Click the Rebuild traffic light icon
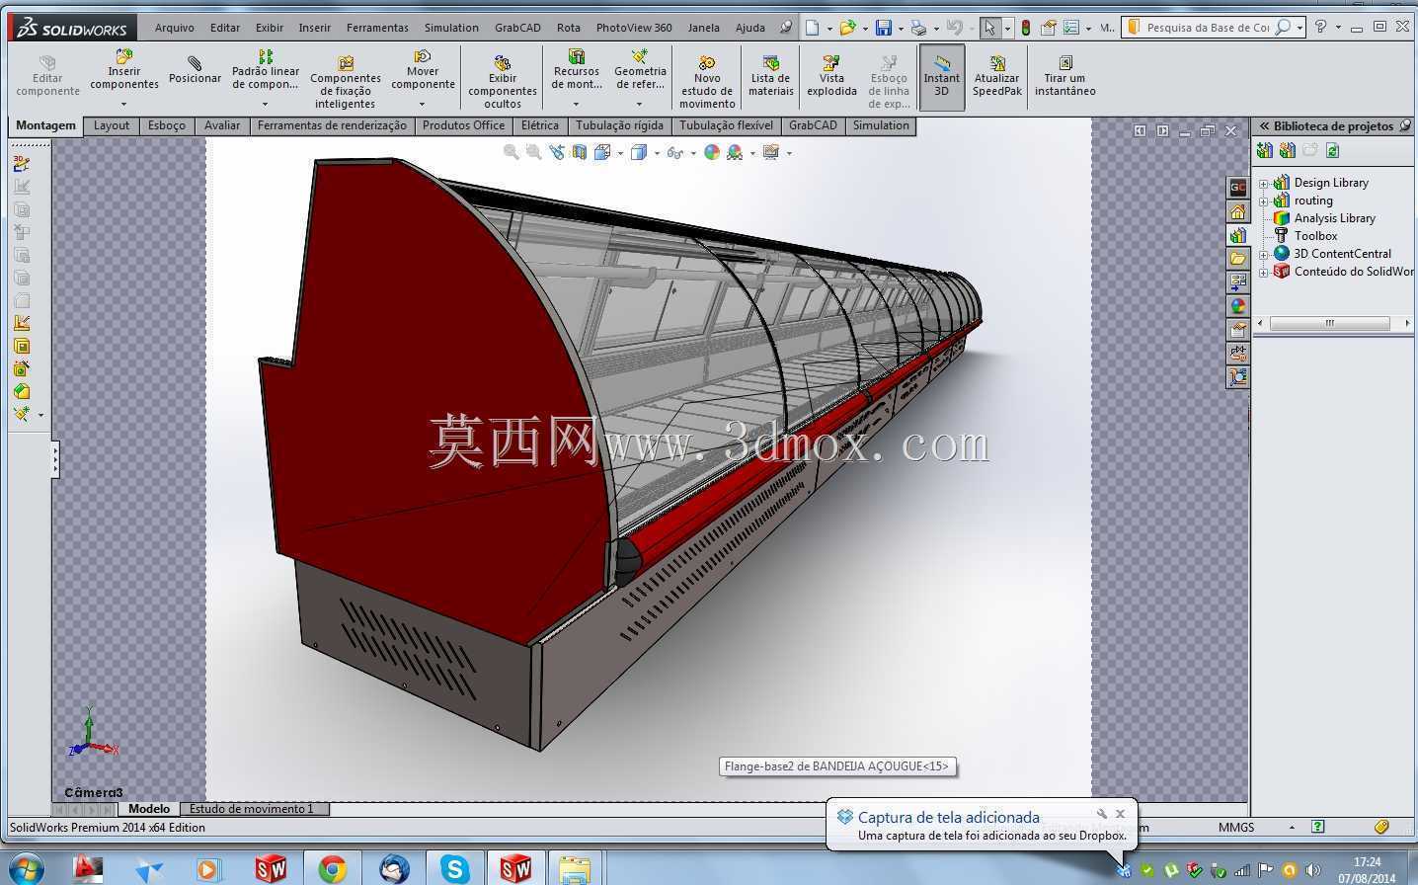The image size is (1418, 885). click(1026, 28)
